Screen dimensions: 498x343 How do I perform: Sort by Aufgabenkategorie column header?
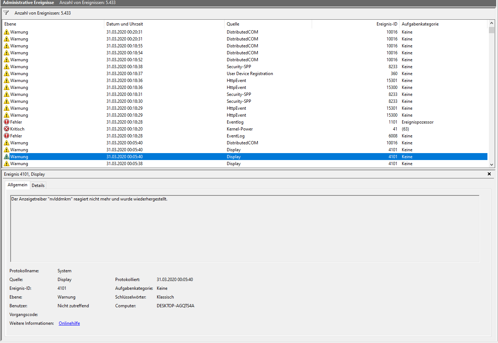[443, 24]
